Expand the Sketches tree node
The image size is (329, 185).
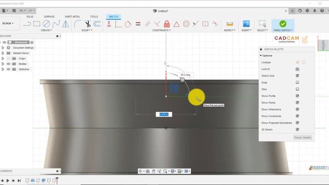pyautogui.click(x=3, y=69)
